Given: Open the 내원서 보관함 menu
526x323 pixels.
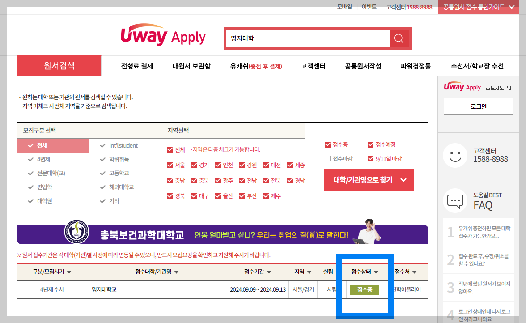Looking at the screenshot, I should (191, 66).
